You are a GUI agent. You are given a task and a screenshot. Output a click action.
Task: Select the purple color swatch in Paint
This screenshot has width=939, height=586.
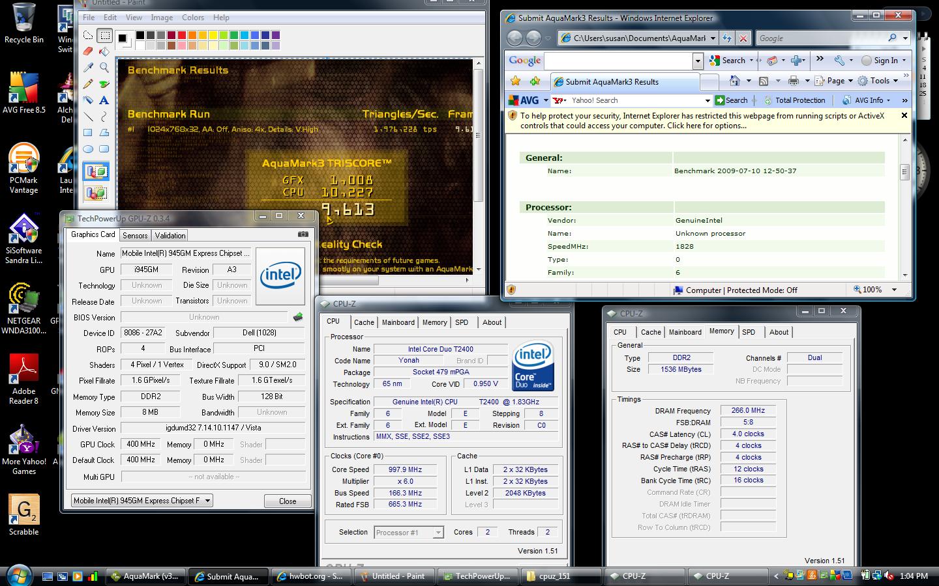click(276, 35)
